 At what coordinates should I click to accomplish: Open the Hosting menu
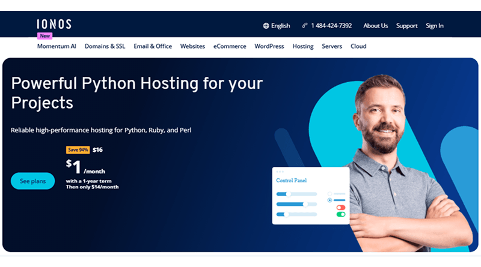tap(303, 46)
